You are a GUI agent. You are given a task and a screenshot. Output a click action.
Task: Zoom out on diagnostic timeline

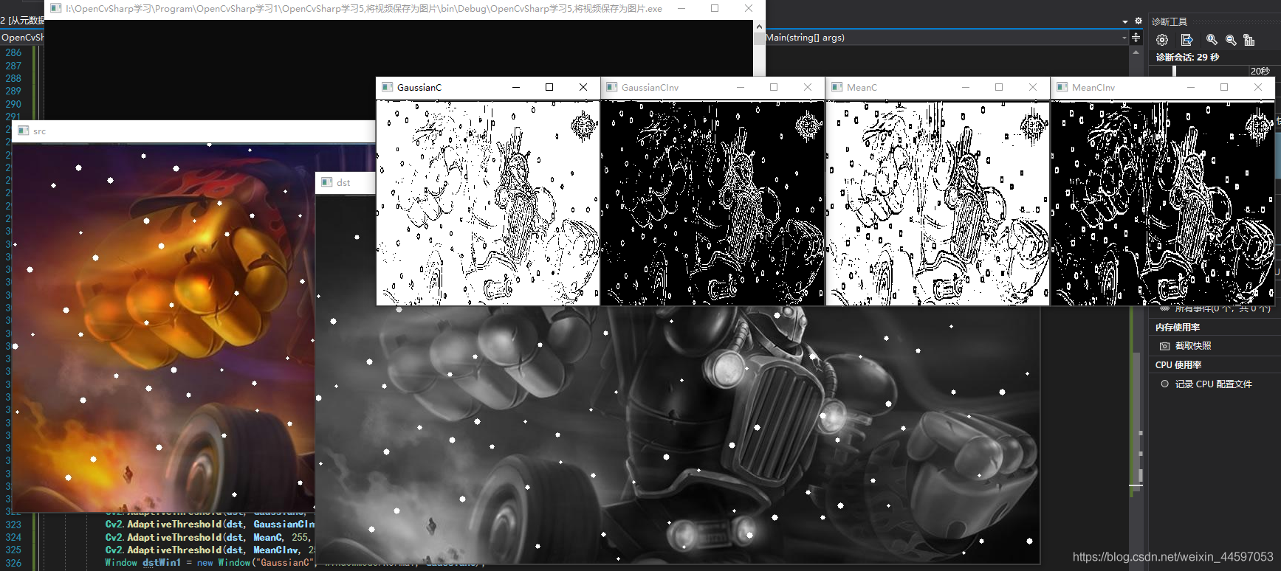[1231, 40]
